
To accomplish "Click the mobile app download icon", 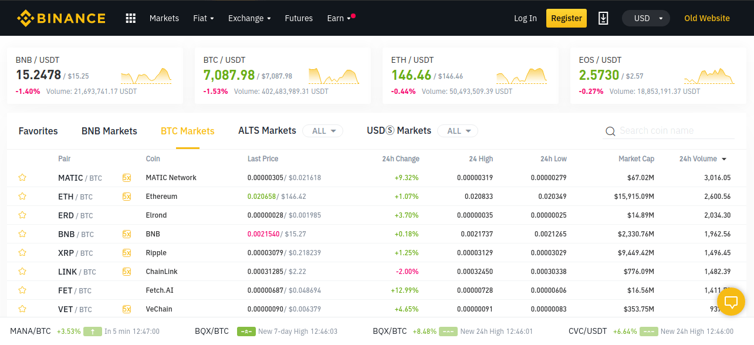I will (603, 18).
